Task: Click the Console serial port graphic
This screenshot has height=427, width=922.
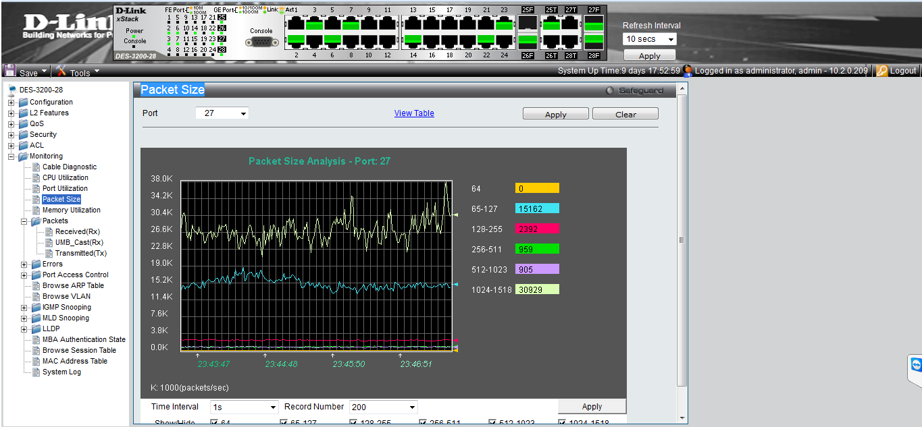Action: pyautogui.click(x=261, y=42)
